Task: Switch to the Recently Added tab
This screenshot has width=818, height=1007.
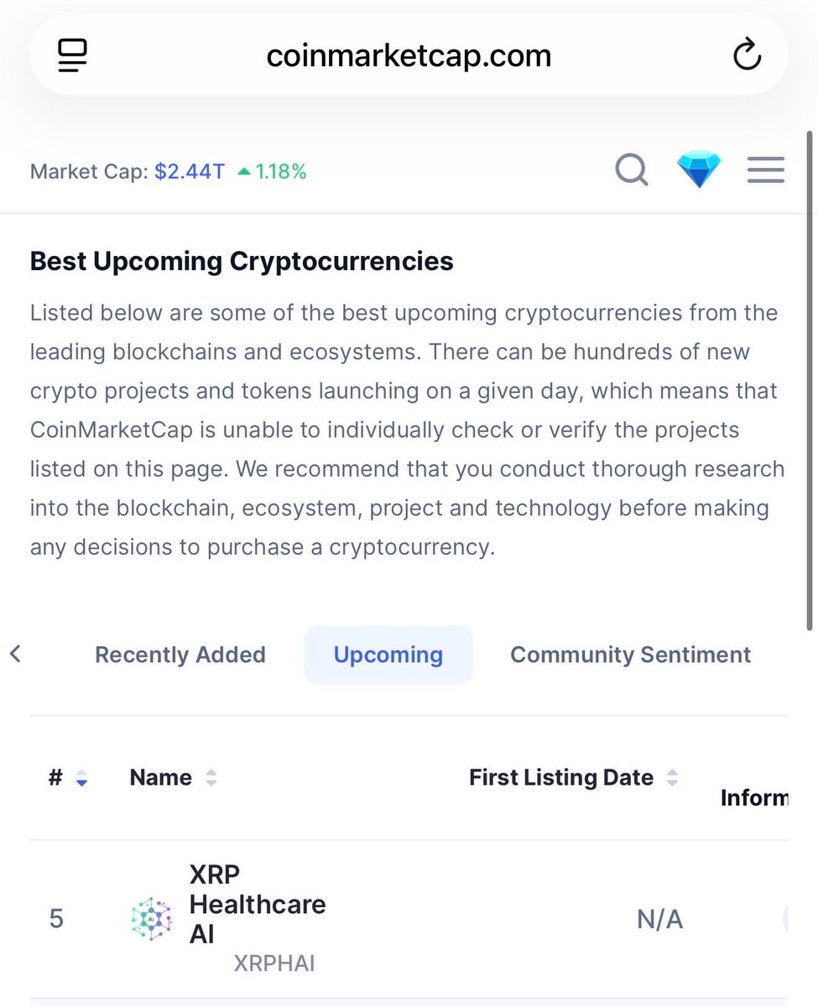Action: pyautogui.click(x=180, y=655)
